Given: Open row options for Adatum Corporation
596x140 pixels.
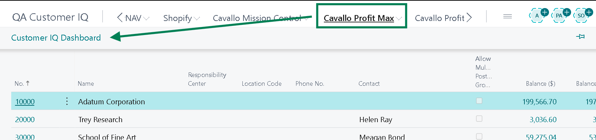Looking at the screenshot, I should pyautogui.click(x=67, y=101).
